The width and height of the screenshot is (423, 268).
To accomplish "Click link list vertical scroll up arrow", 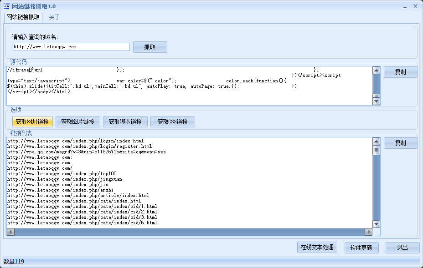I will pyautogui.click(x=377, y=142).
